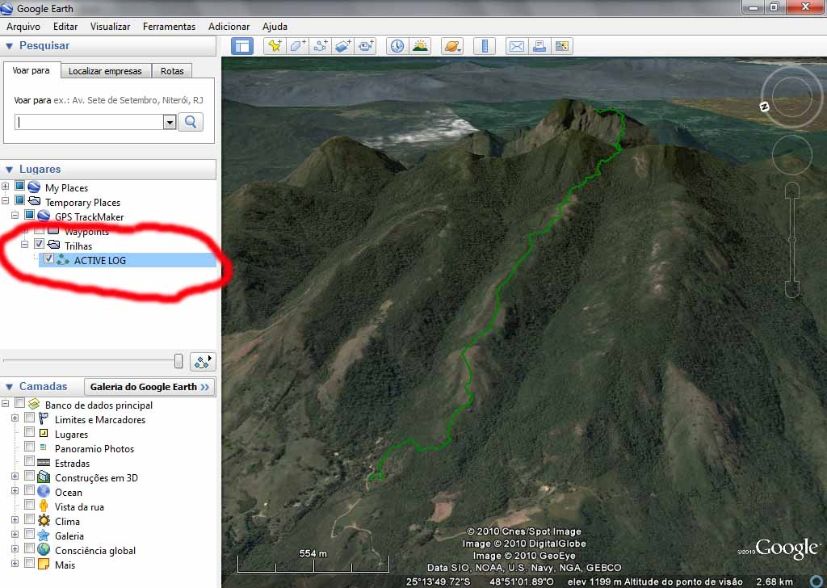
Task: Expand the My Places tree node
Action: (6, 187)
